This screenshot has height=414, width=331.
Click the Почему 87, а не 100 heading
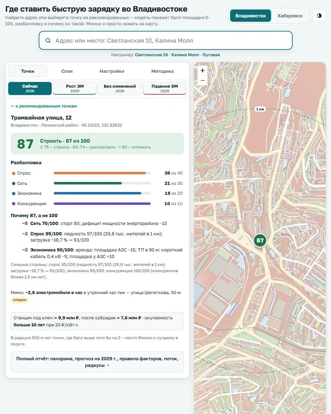point(34,216)
